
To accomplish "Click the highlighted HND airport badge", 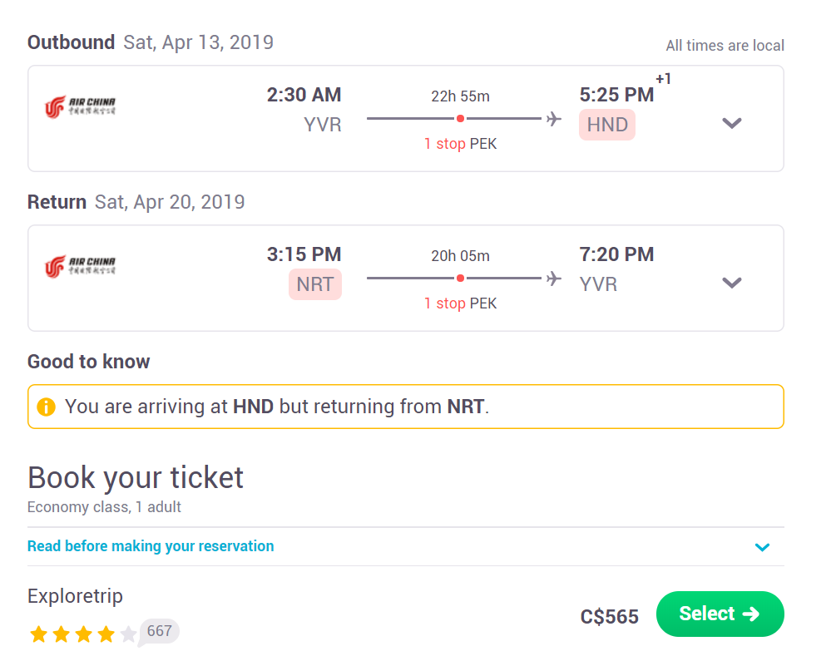I will coord(607,125).
